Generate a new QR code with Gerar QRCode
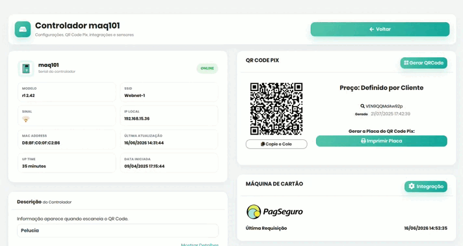 (423, 62)
